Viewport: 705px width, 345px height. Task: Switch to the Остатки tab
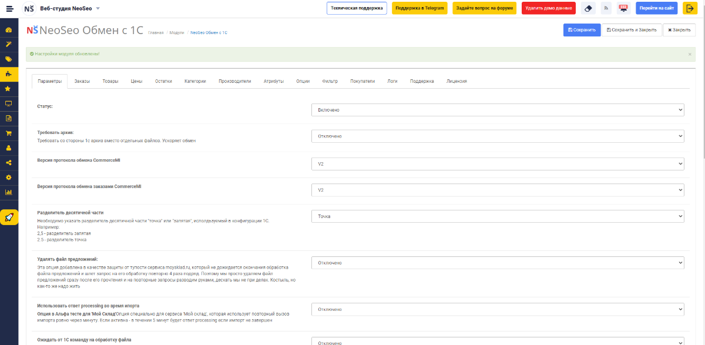tap(163, 82)
